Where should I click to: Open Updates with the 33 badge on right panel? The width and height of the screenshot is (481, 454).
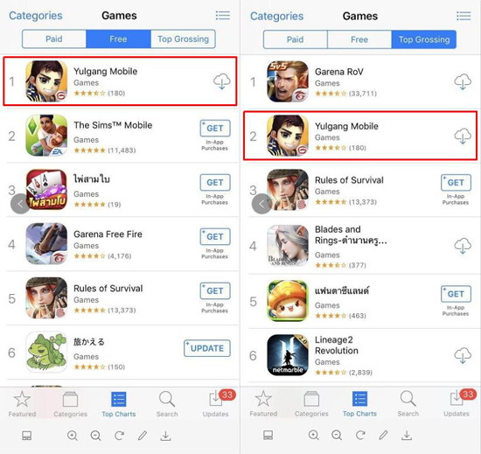457,403
